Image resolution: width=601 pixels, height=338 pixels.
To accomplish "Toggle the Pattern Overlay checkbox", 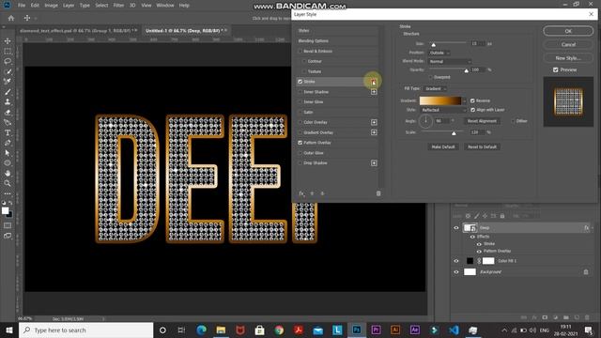I will coord(300,143).
